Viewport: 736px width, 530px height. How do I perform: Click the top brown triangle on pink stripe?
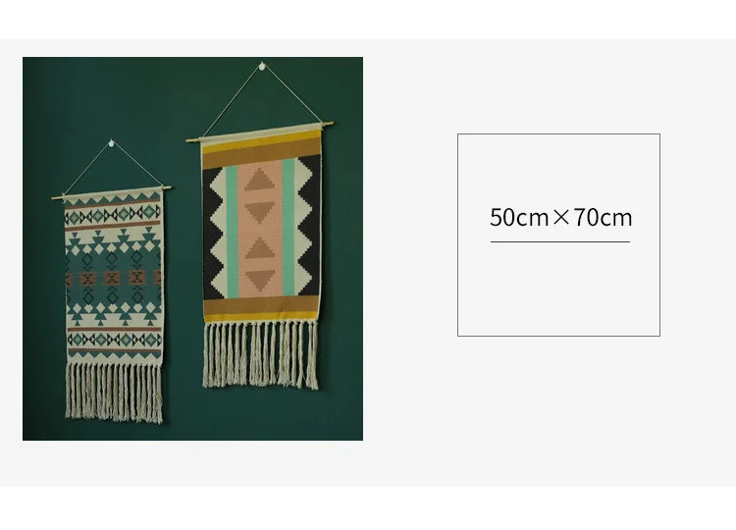click(x=260, y=180)
